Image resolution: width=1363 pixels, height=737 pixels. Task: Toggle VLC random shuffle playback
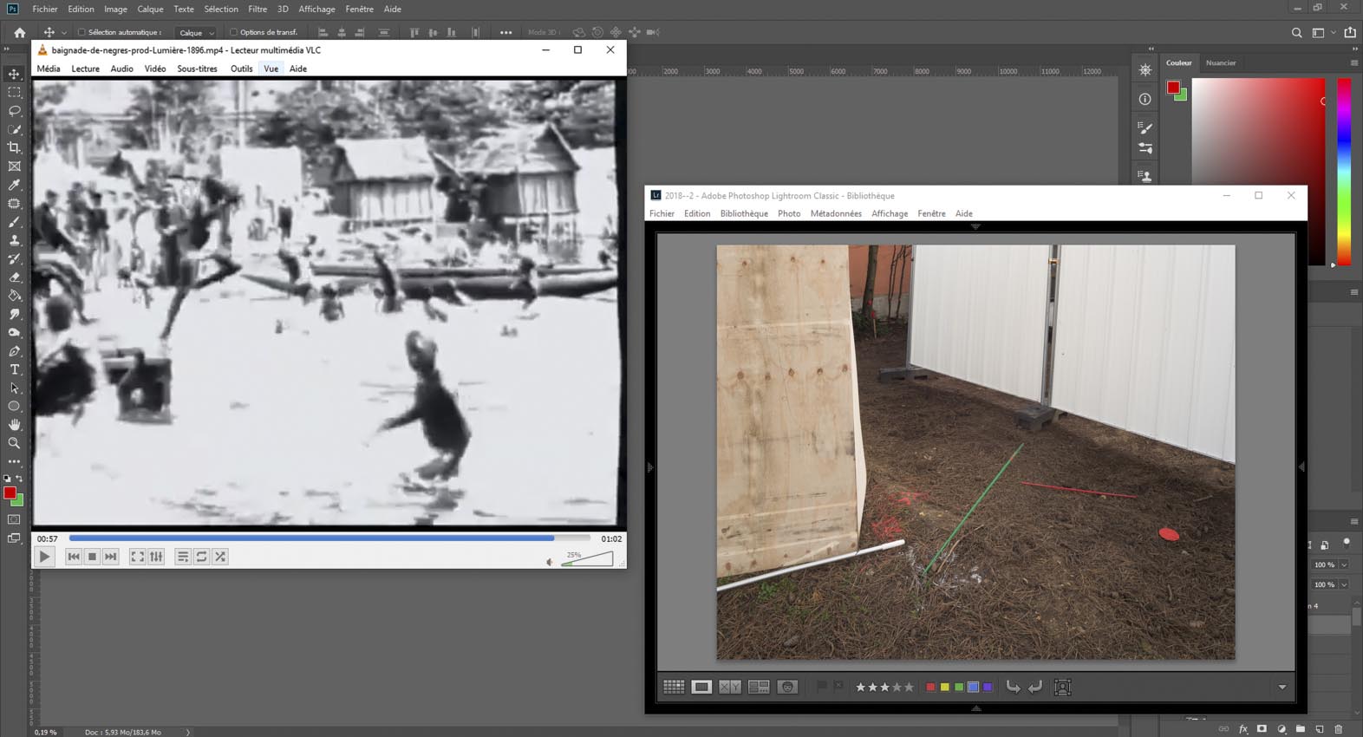[220, 557]
